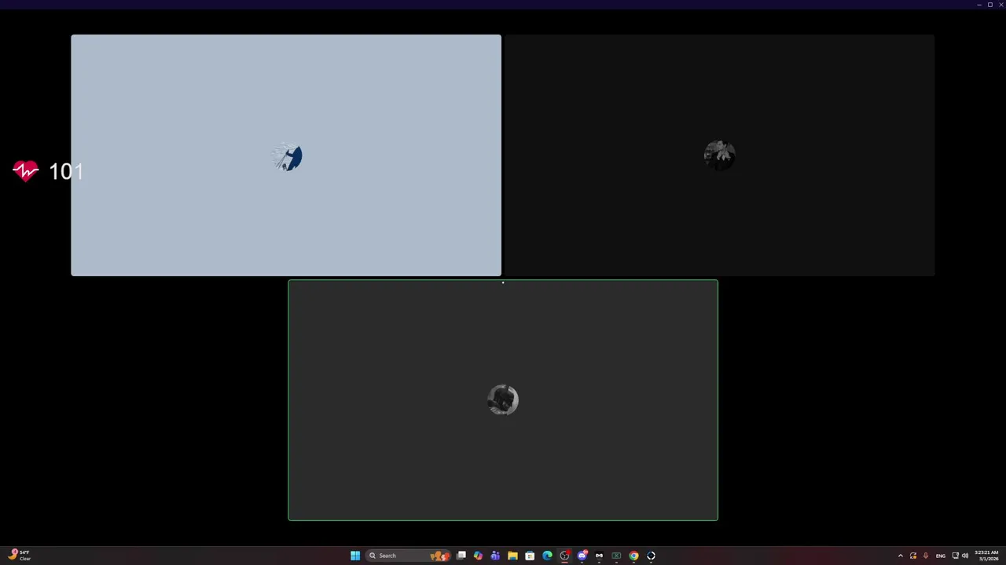1006x565 pixels.
Task: Open the weather widget showing 54°F Clear
Action: coord(20,556)
